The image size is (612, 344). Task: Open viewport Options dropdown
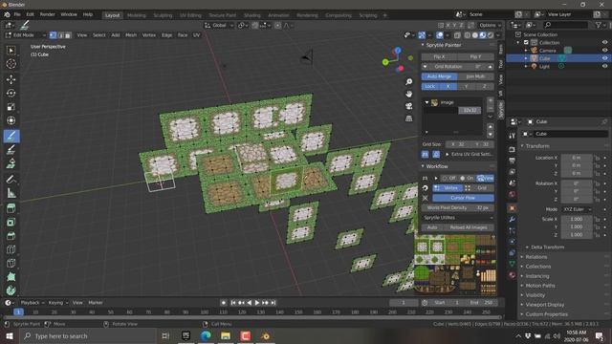[490, 26]
